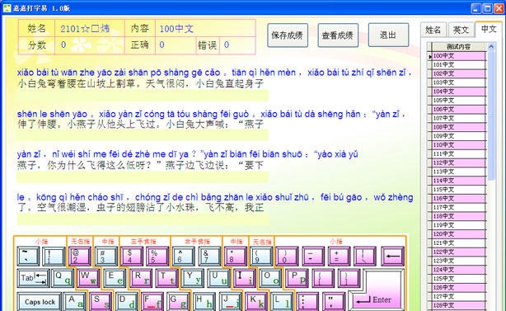Choose 110中文 from the test list
This screenshot has width=506, height=311.
click(x=458, y=145)
